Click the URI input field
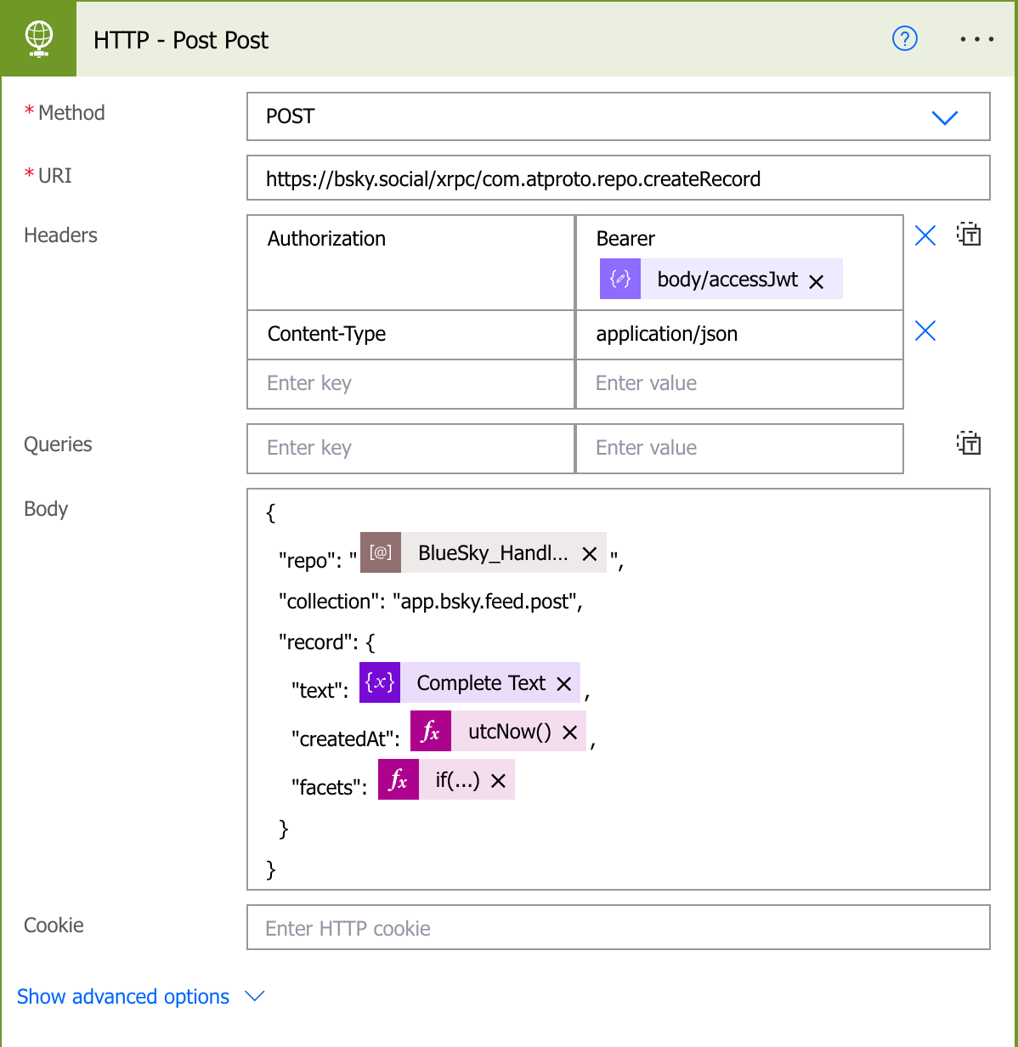The image size is (1018, 1047). [x=618, y=178]
